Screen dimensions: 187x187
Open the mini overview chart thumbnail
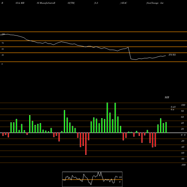pos(92,179)
